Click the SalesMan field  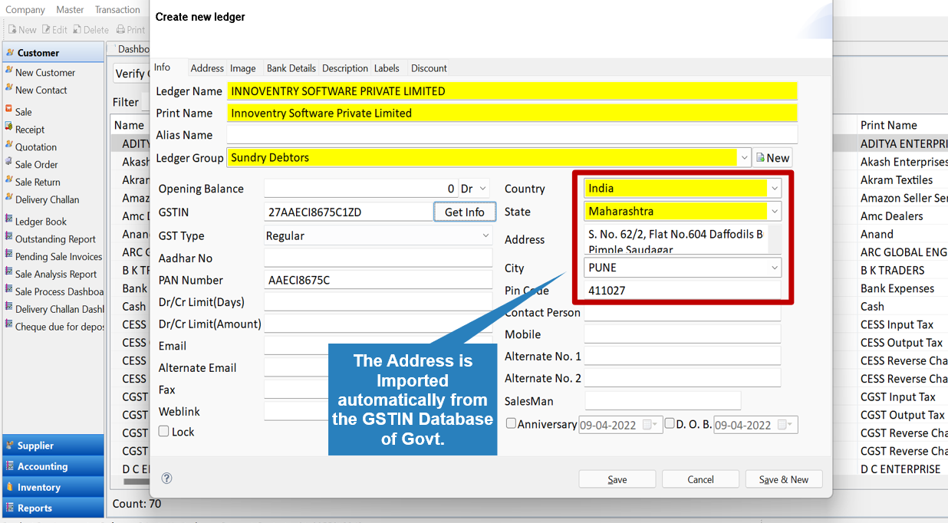tap(663, 400)
